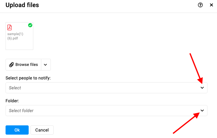
Task: Click the red PDF file icon
Action: [x=10, y=27]
